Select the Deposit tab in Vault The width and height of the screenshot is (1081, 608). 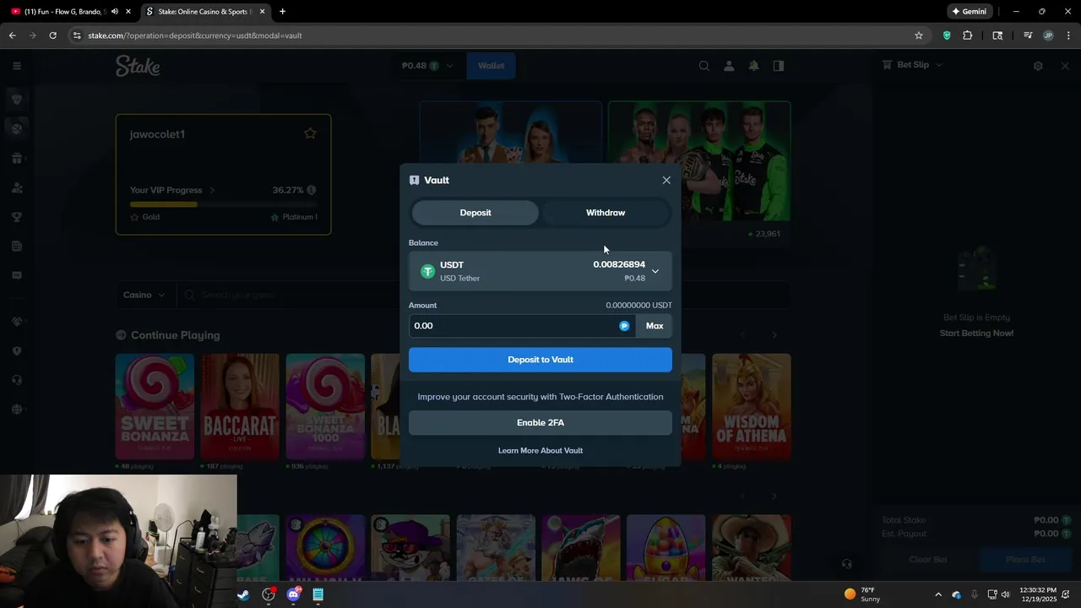coord(475,213)
